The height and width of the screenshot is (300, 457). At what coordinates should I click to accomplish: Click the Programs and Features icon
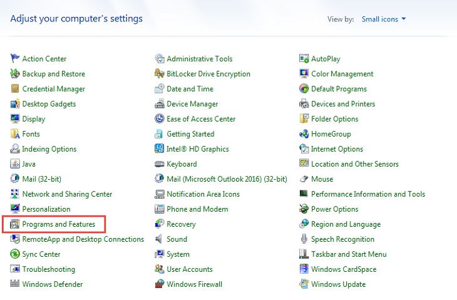click(15, 224)
